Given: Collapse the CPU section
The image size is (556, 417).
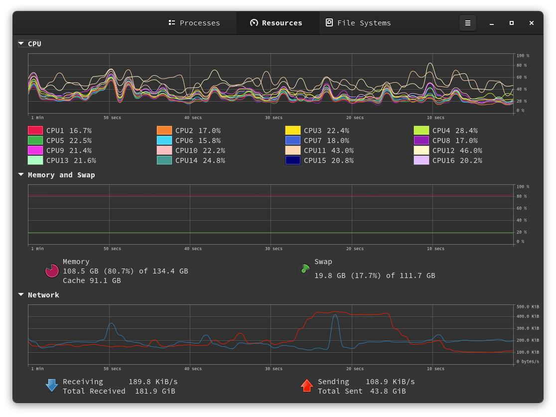Looking at the screenshot, I should (x=21, y=44).
